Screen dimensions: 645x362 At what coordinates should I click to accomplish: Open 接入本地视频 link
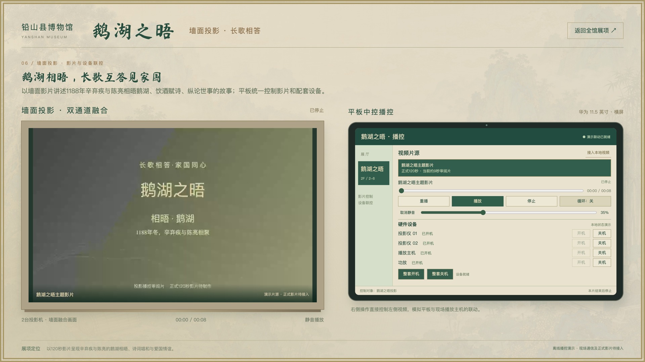(x=598, y=153)
